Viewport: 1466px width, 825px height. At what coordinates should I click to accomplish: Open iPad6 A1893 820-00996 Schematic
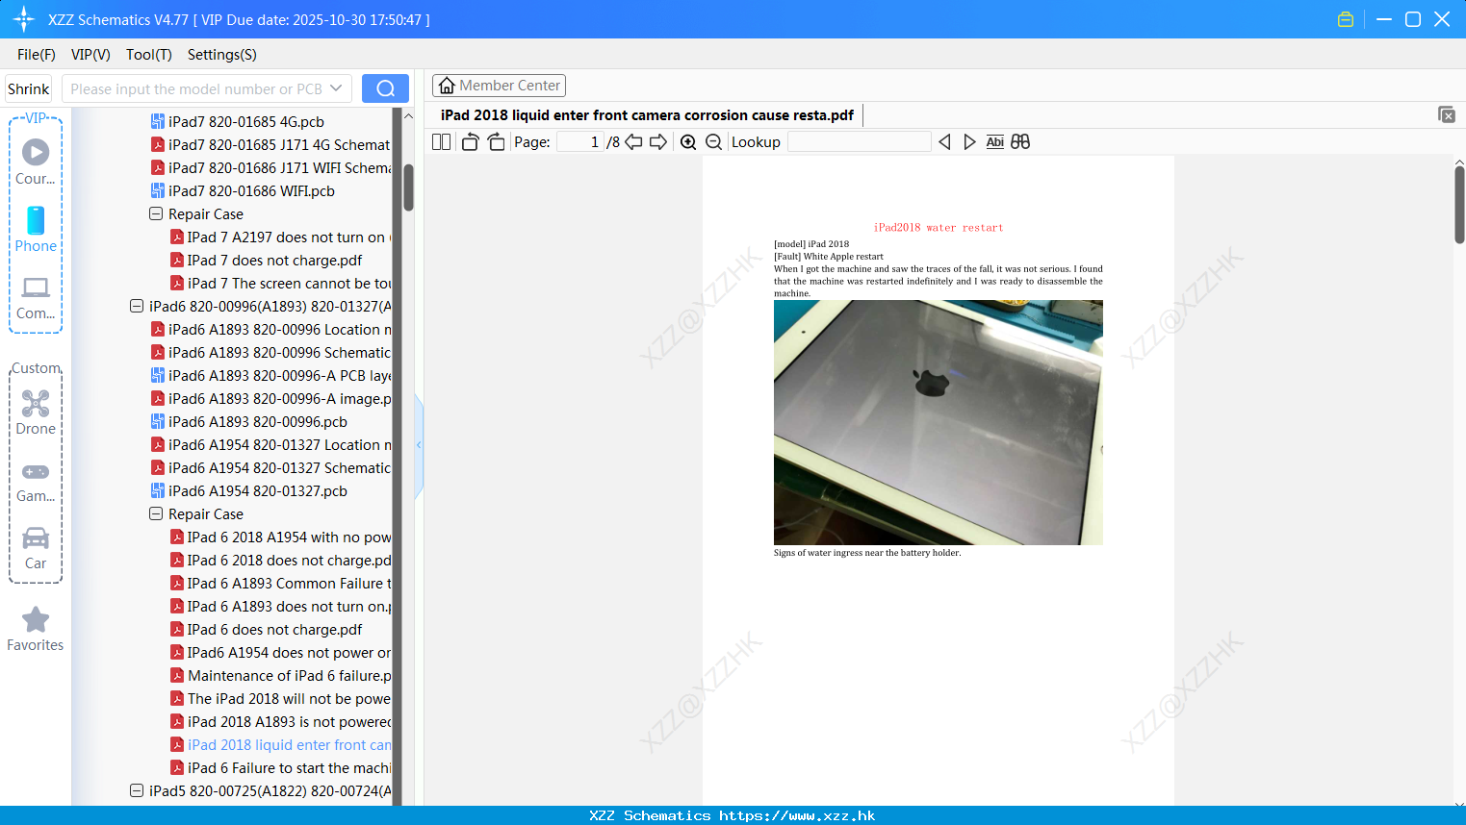click(x=270, y=353)
